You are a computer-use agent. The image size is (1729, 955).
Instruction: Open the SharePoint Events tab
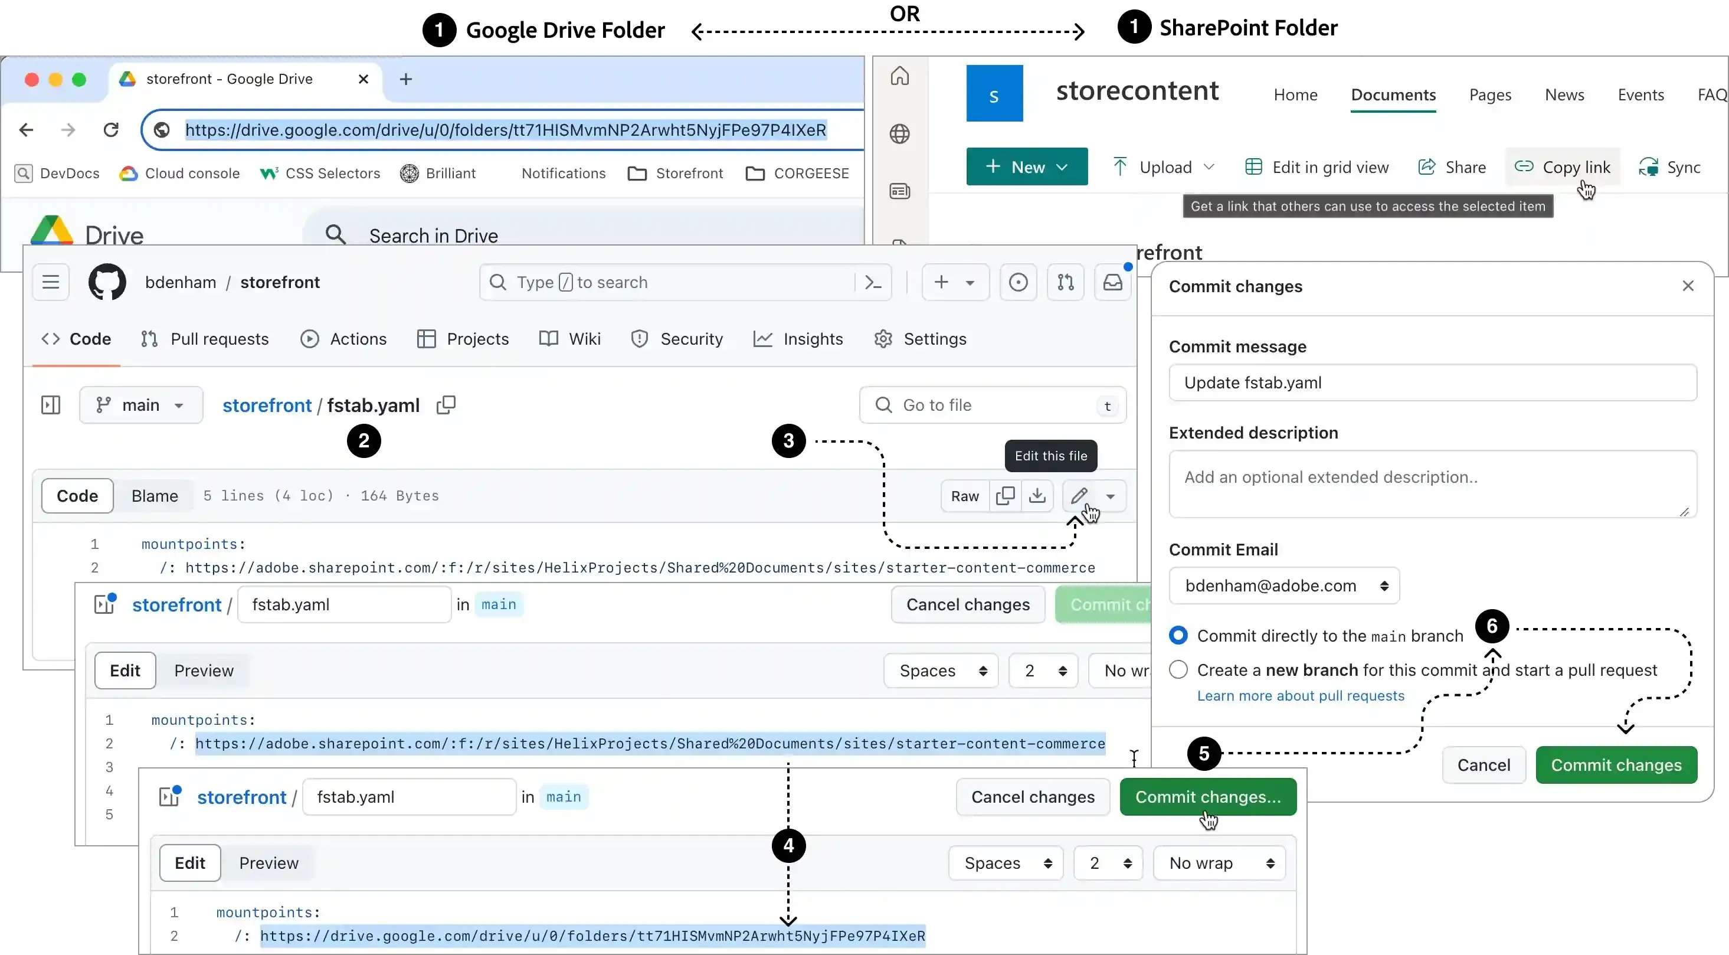pyautogui.click(x=1640, y=94)
